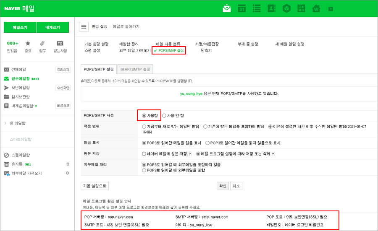Select 기존에 받은 메일을 포함하여 받음

205,127
